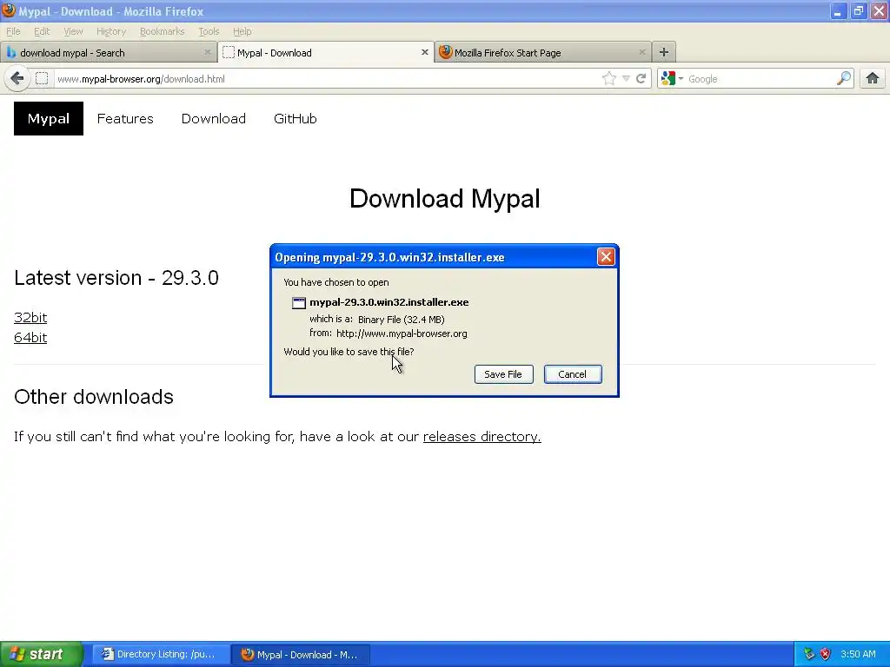
Task: Switch to download mypal - Search tab
Action: click(x=108, y=52)
